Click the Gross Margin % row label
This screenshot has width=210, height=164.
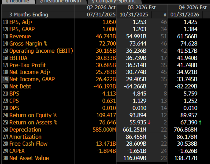pos(28,44)
